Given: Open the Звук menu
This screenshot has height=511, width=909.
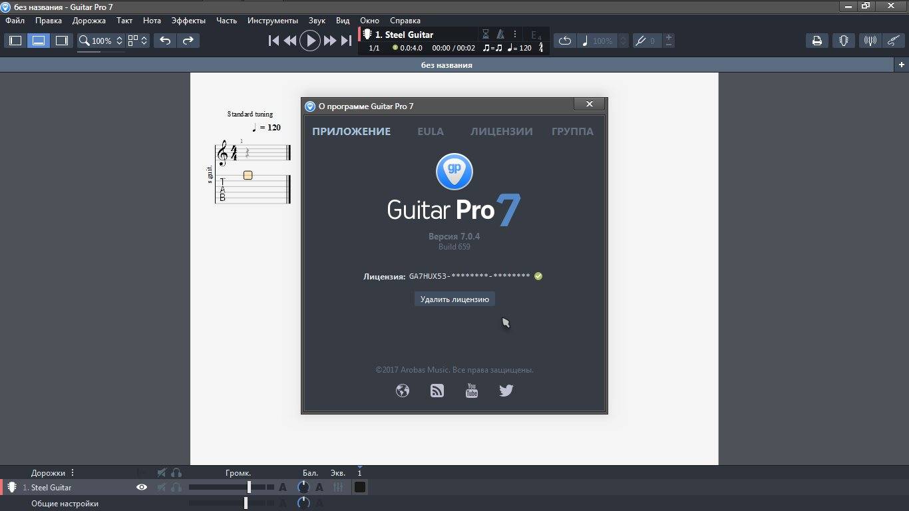Looking at the screenshot, I should tap(317, 21).
